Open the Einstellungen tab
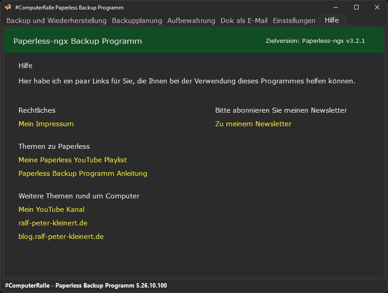Image resolution: width=388 pixels, height=293 pixels. point(294,21)
